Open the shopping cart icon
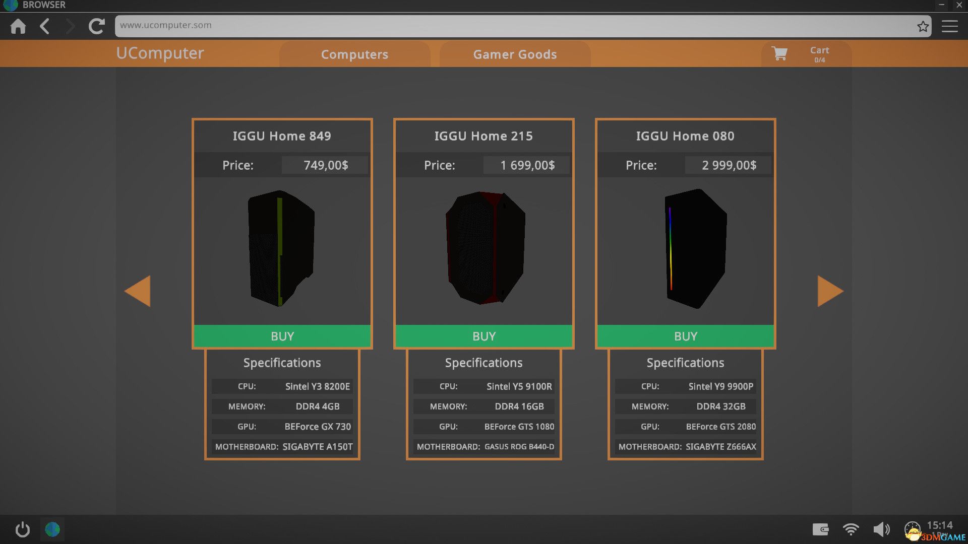This screenshot has width=968, height=544. pyautogui.click(x=779, y=53)
